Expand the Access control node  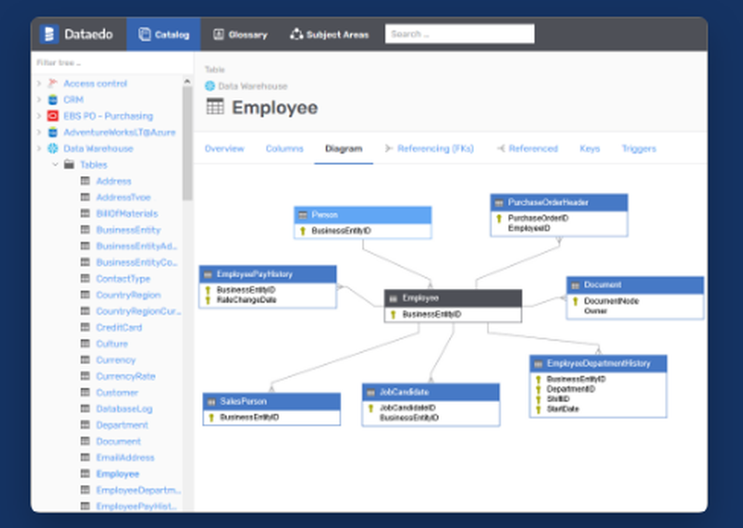pos(39,83)
